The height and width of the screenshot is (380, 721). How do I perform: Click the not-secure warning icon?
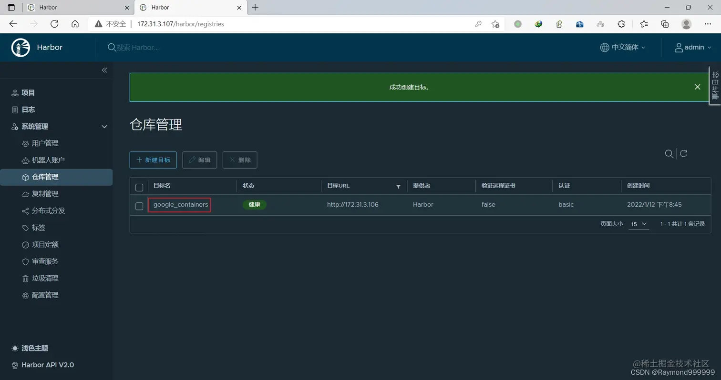click(x=99, y=24)
